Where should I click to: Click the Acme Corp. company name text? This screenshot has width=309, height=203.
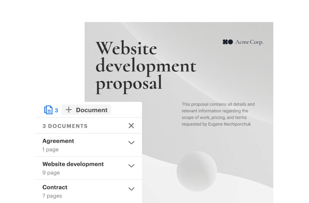tap(249, 42)
